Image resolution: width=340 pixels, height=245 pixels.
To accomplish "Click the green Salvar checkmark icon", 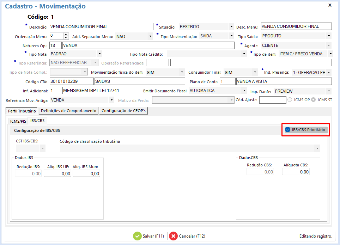I will point(137,236).
